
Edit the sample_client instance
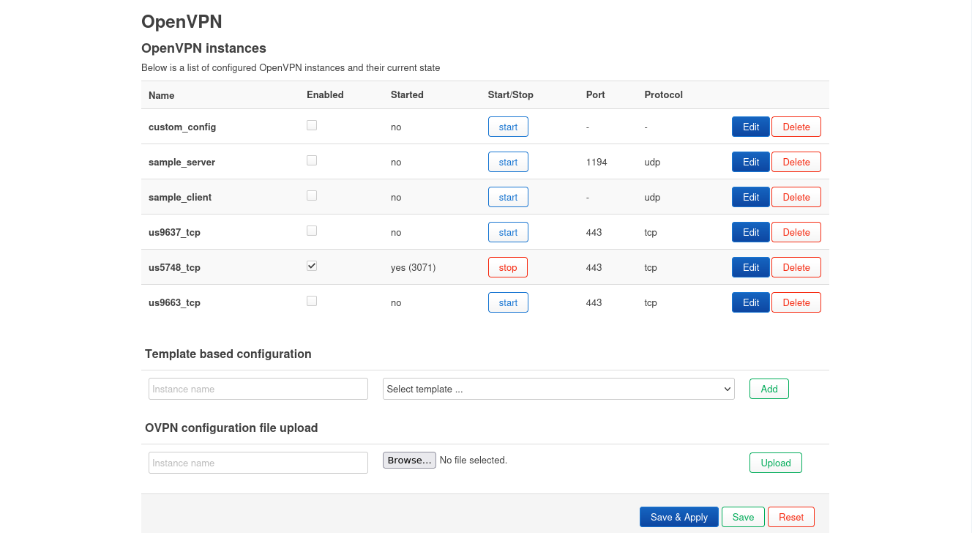click(x=751, y=197)
